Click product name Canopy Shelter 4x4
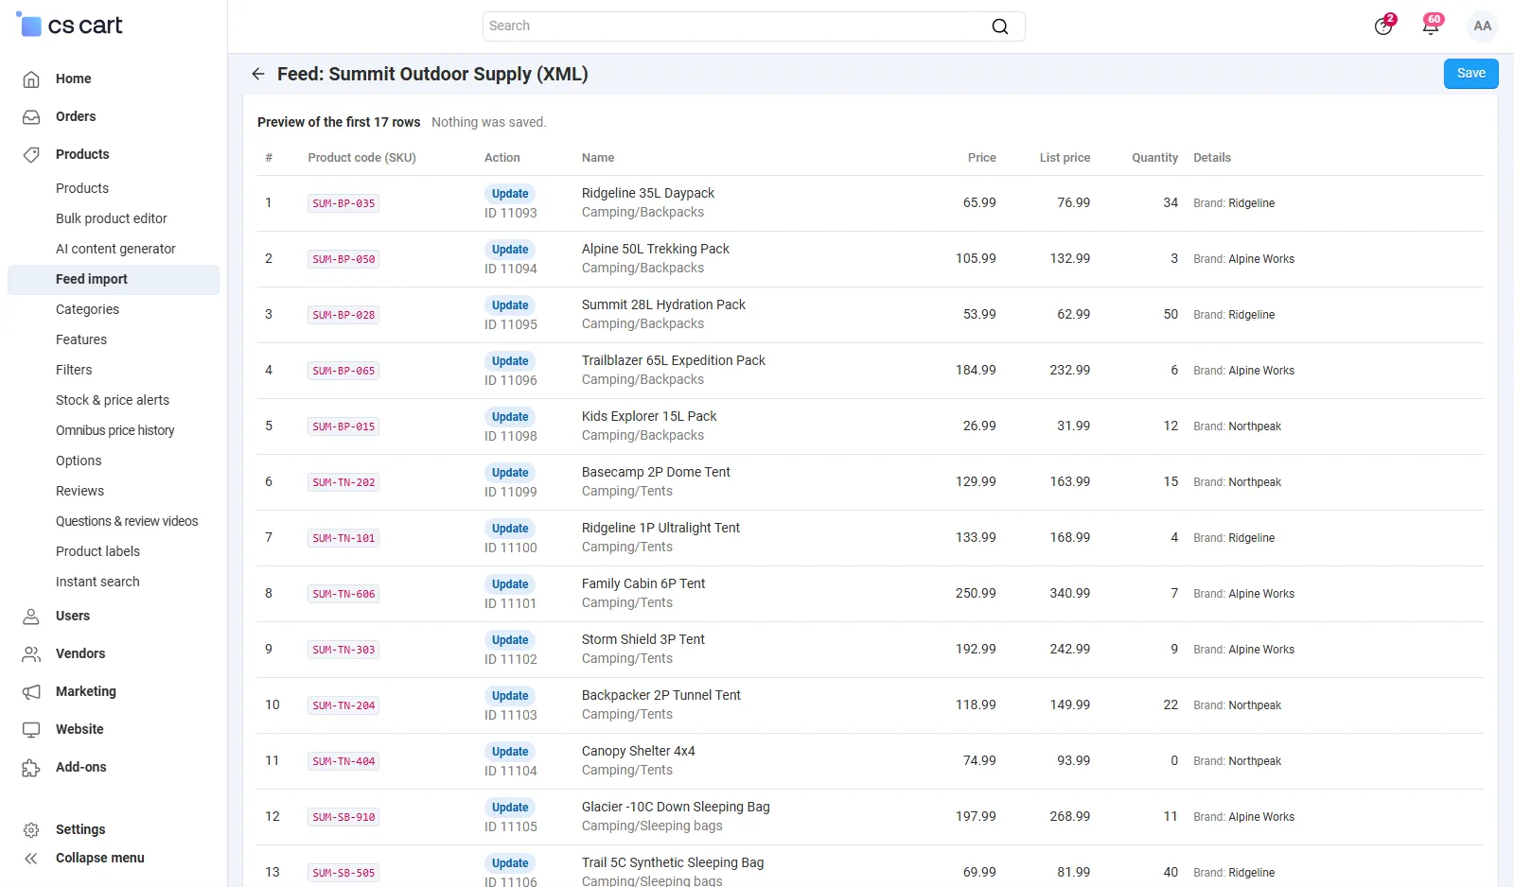This screenshot has height=887, width=1514. tap(639, 751)
